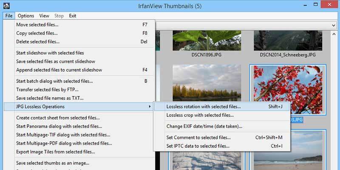The width and height of the screenshot is (340, 170).
Task: Select Append selected files to current slideshow
Action: pyautogui.click(x=79, y=70)
